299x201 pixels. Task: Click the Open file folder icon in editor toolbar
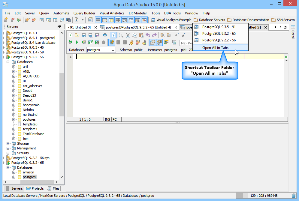point(77,35)
